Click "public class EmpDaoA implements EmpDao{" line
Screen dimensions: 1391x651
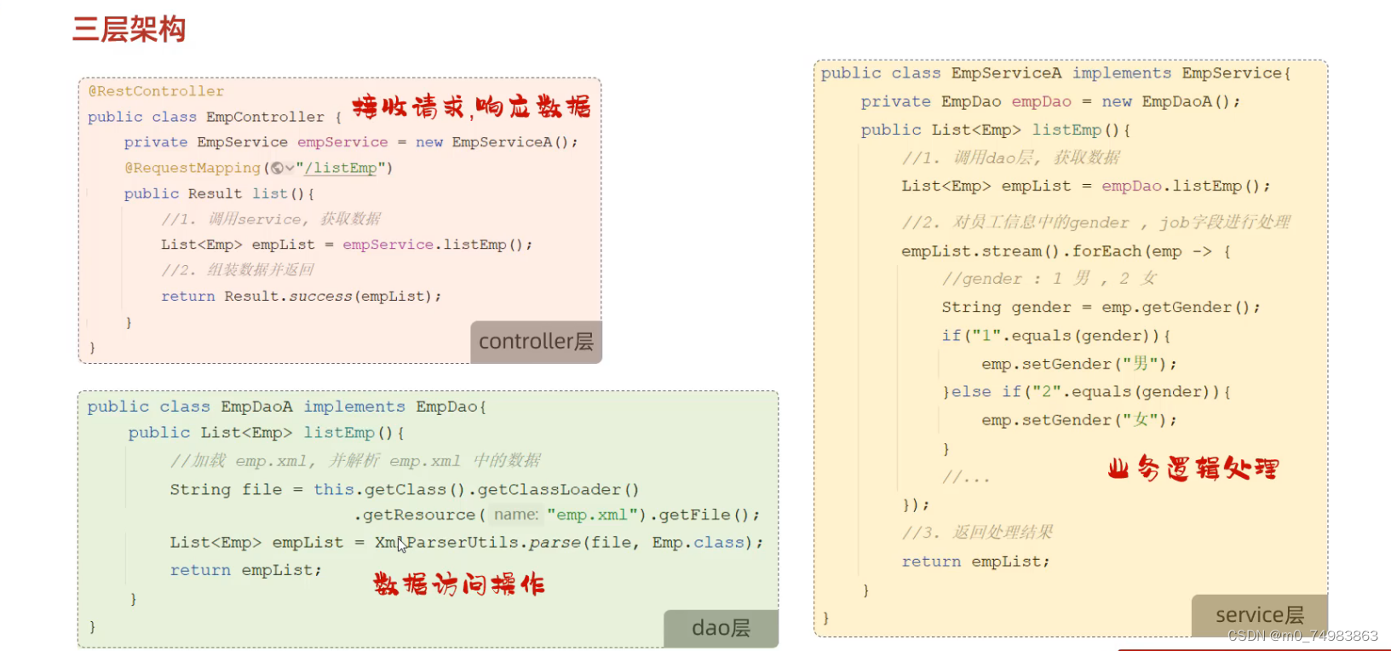tap(286, 406)
